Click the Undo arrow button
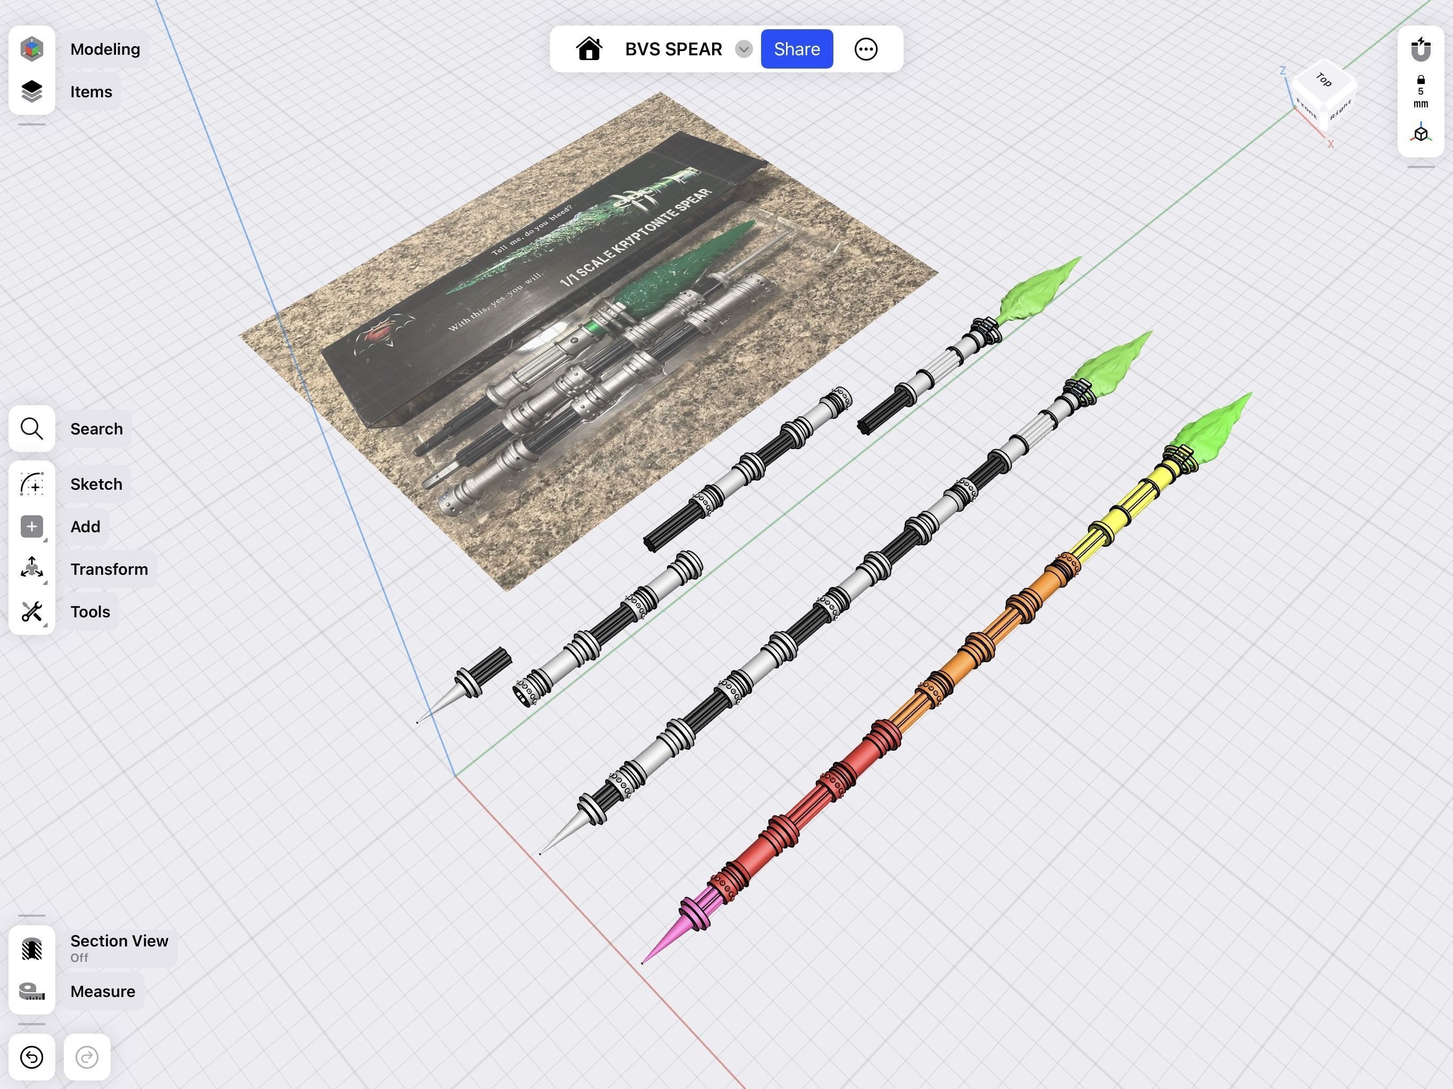Screen dimensions: 1453x1089 tap(31, 1057)
